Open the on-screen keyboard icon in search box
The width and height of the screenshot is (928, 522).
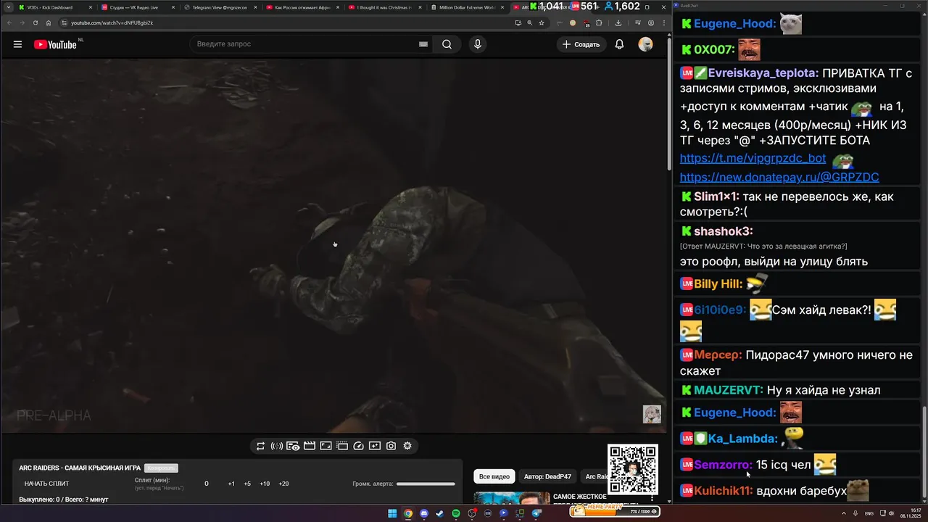click(423, 44)
